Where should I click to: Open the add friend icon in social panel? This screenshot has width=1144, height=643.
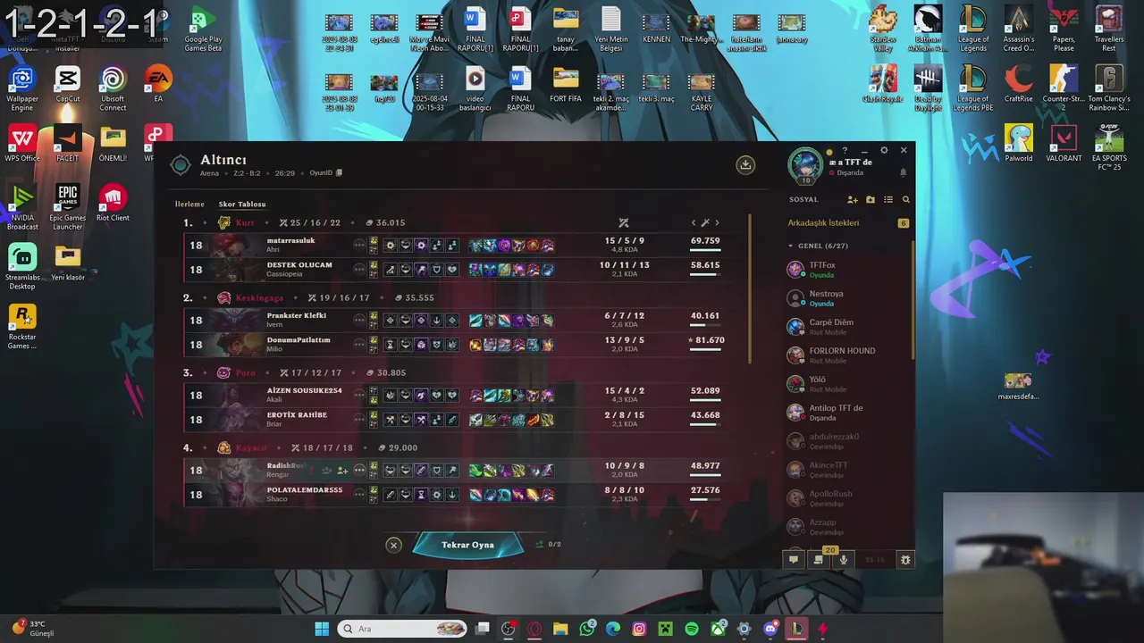[853, 200]
